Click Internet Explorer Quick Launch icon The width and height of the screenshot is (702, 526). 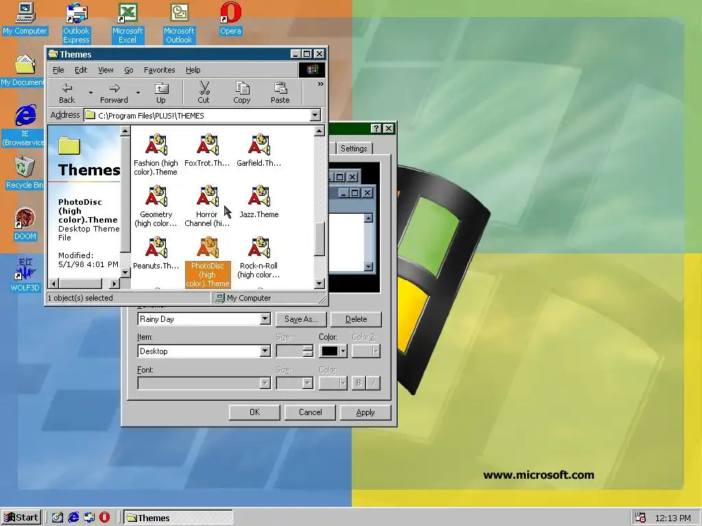tap(73, 518)
